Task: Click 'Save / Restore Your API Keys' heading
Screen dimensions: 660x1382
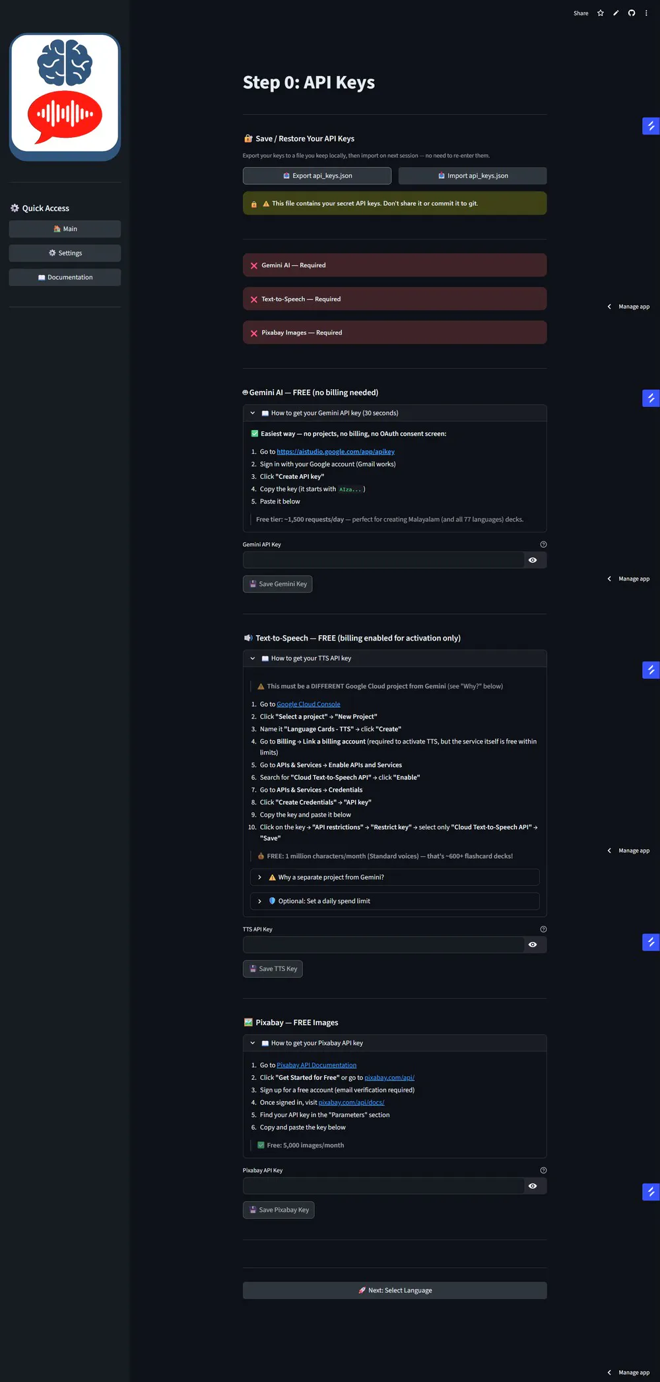Action: point(299,139)
